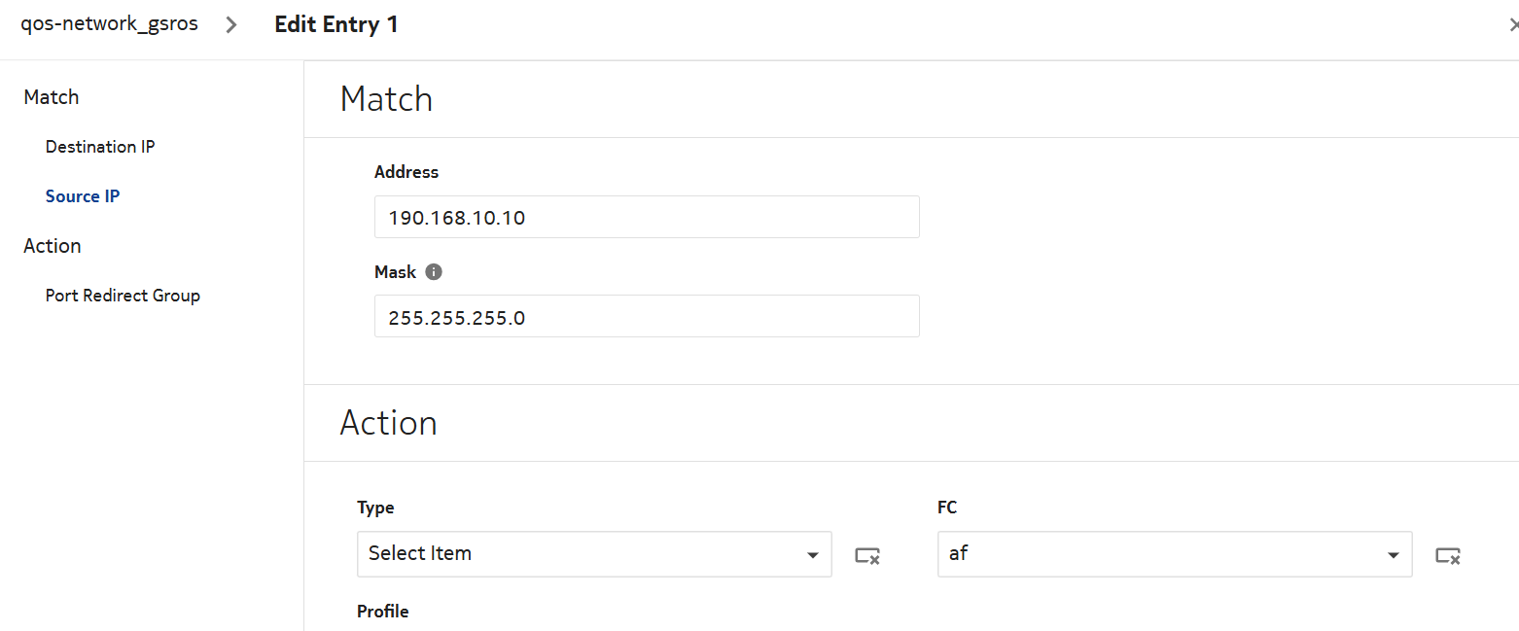Image resolution: width=1519 pixels, height=631 pixels.
Task: Click the info icon next to Mask
Action: click(435, 272)
